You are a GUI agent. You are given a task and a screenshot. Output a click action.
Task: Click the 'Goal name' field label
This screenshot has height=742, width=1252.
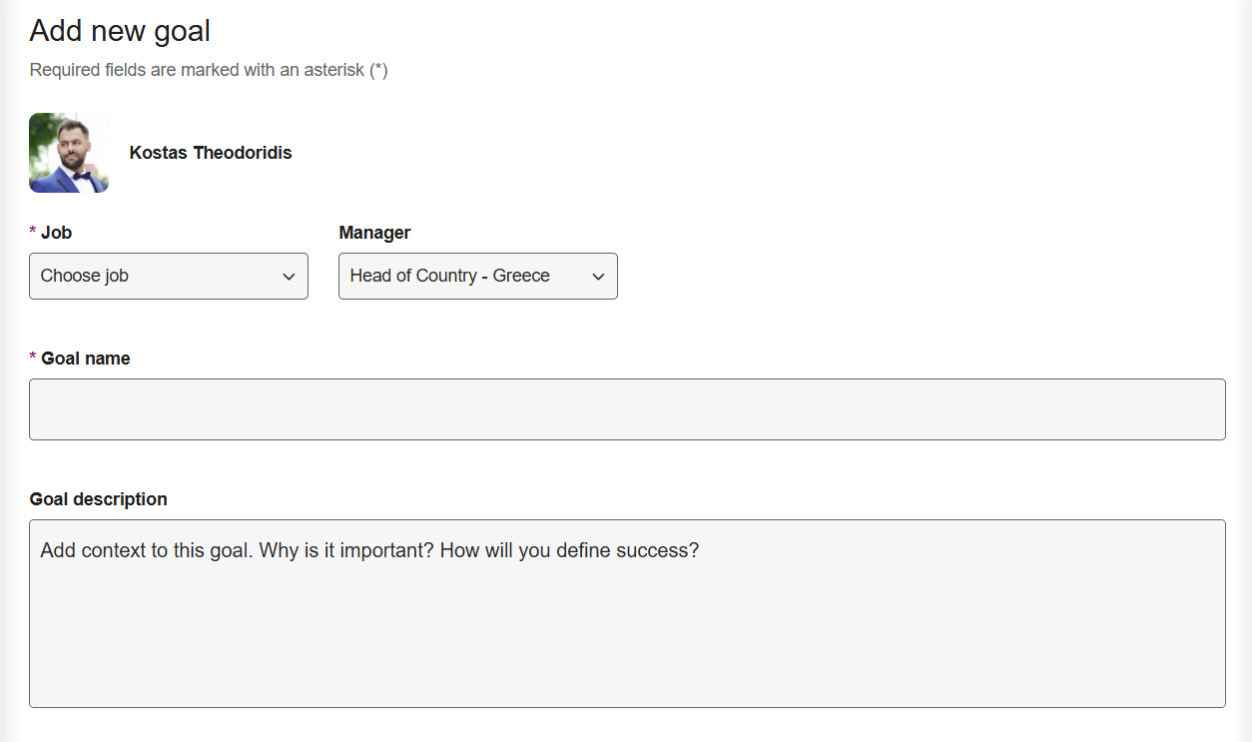point(86,359)
